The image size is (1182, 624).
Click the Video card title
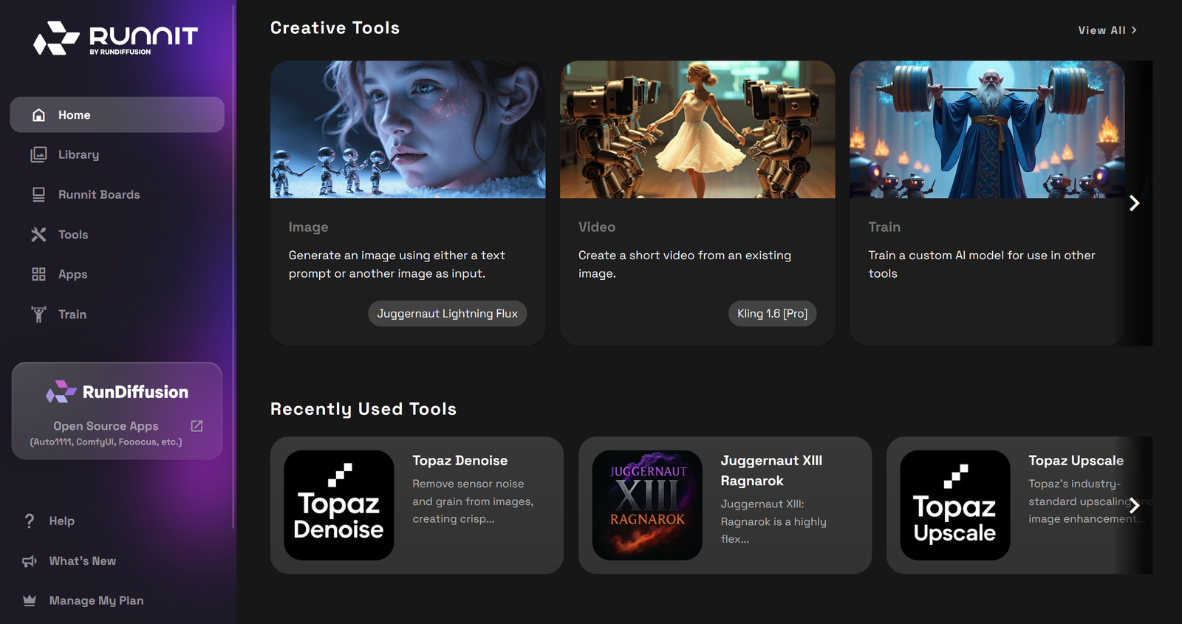[597, 227]
